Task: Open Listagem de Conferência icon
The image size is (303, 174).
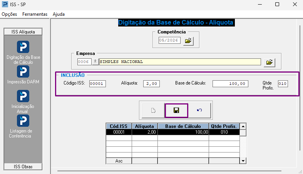Action: (x=23, y=121)
